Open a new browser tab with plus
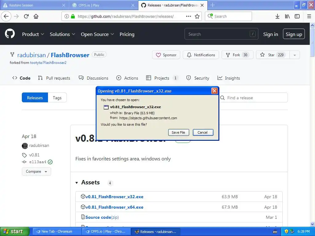Screen dimensions: 315x236 (x=213, y=5)
